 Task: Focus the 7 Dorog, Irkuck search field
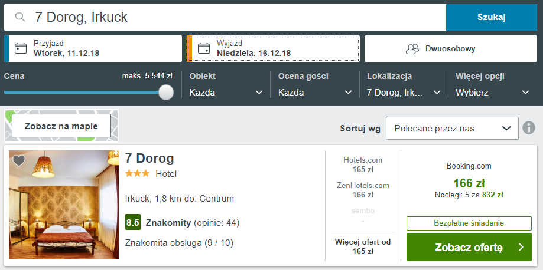click(x=225, y=17)
